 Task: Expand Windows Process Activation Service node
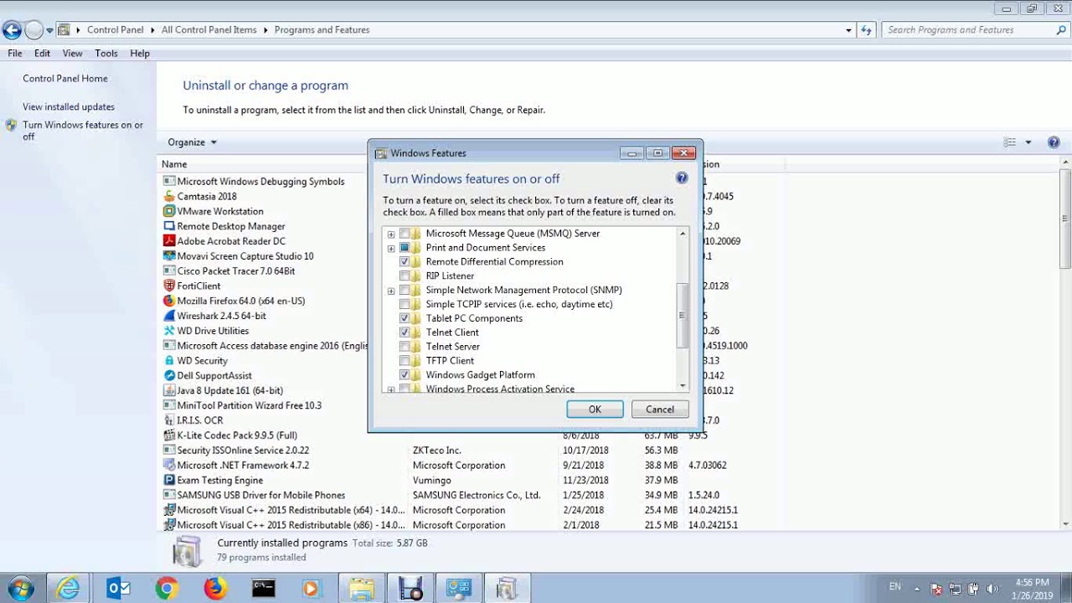391,389
